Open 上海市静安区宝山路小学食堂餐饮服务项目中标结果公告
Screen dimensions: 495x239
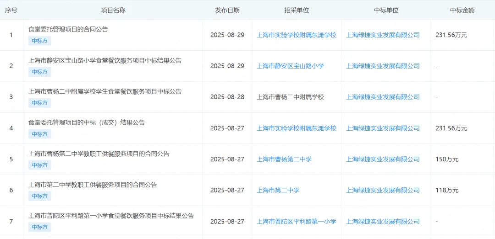105,60
